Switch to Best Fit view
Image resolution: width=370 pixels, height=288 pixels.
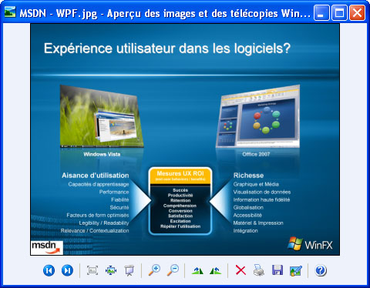92,270
